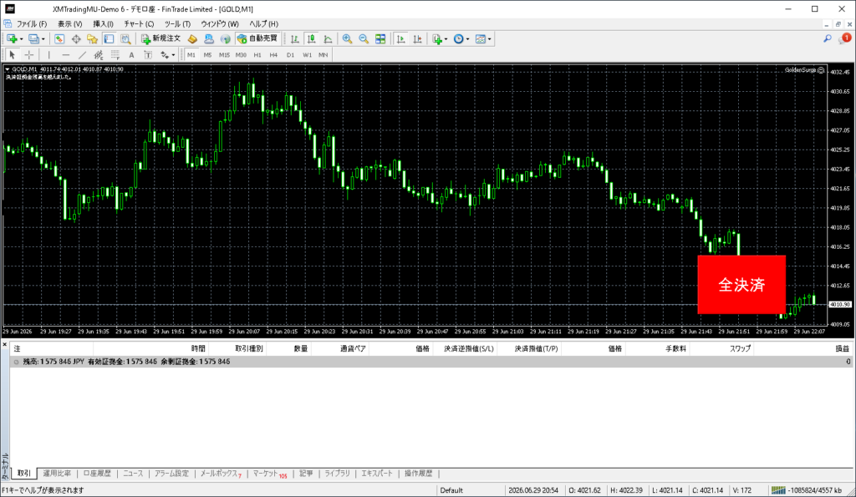856x497 pixels.
Task: Tile chart windows icon
Action: pyautogui.click(x=380, y=38)
